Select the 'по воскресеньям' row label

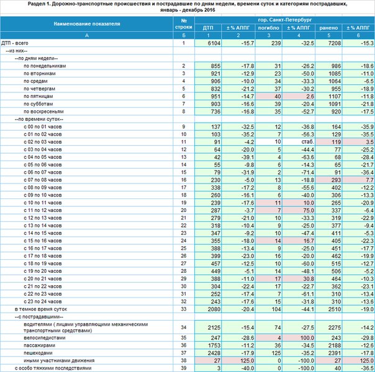pyautogui.click(x=43, y=112)
